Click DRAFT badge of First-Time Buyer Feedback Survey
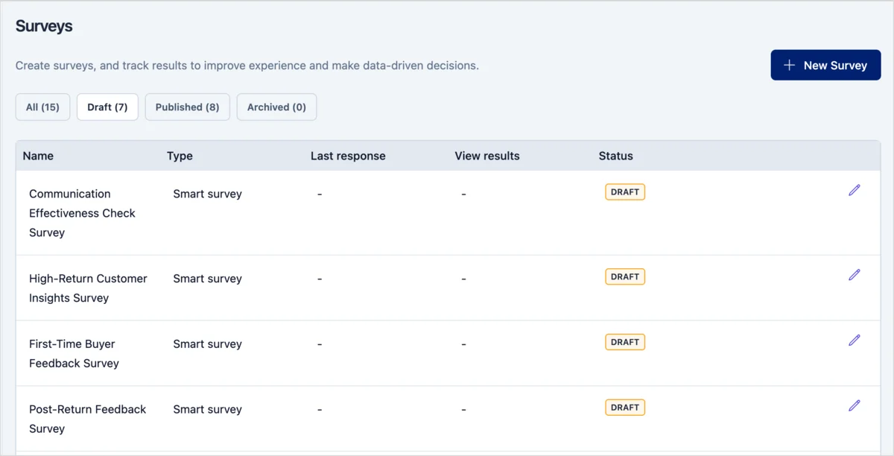This screenshot has height=456, width=894. pyautogui.click(x=625, y=343)
